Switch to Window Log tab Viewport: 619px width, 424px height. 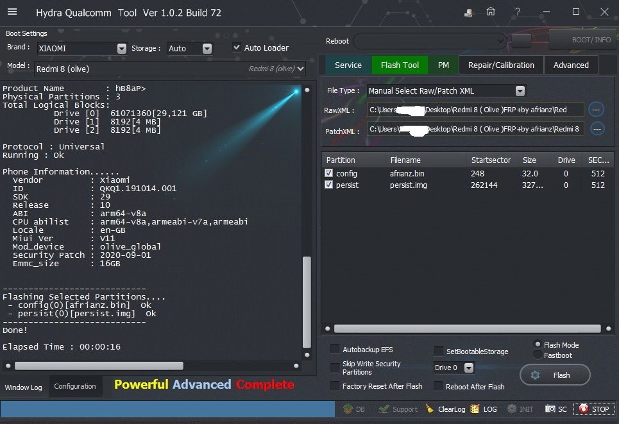(x=23, y=387)
